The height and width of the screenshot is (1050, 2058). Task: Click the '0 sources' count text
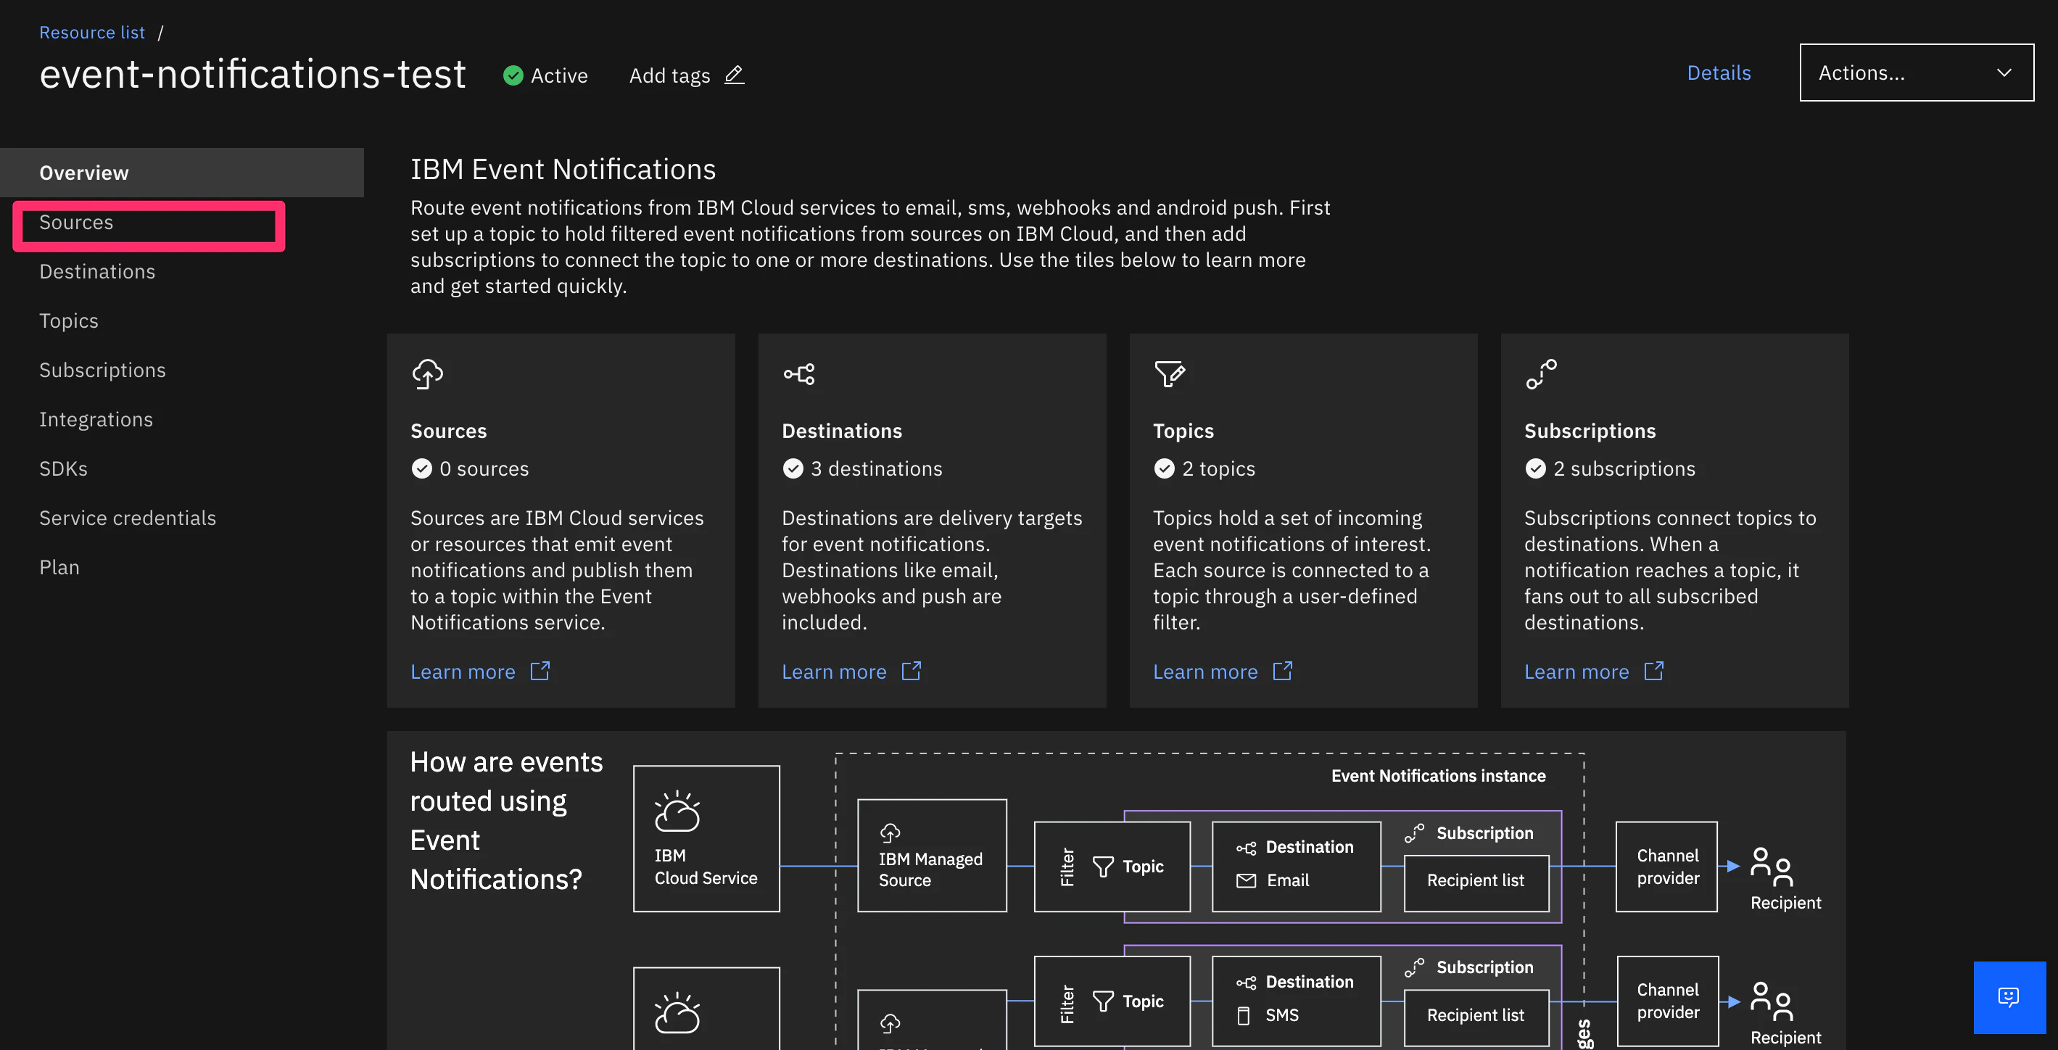click(x=484, y=469)
